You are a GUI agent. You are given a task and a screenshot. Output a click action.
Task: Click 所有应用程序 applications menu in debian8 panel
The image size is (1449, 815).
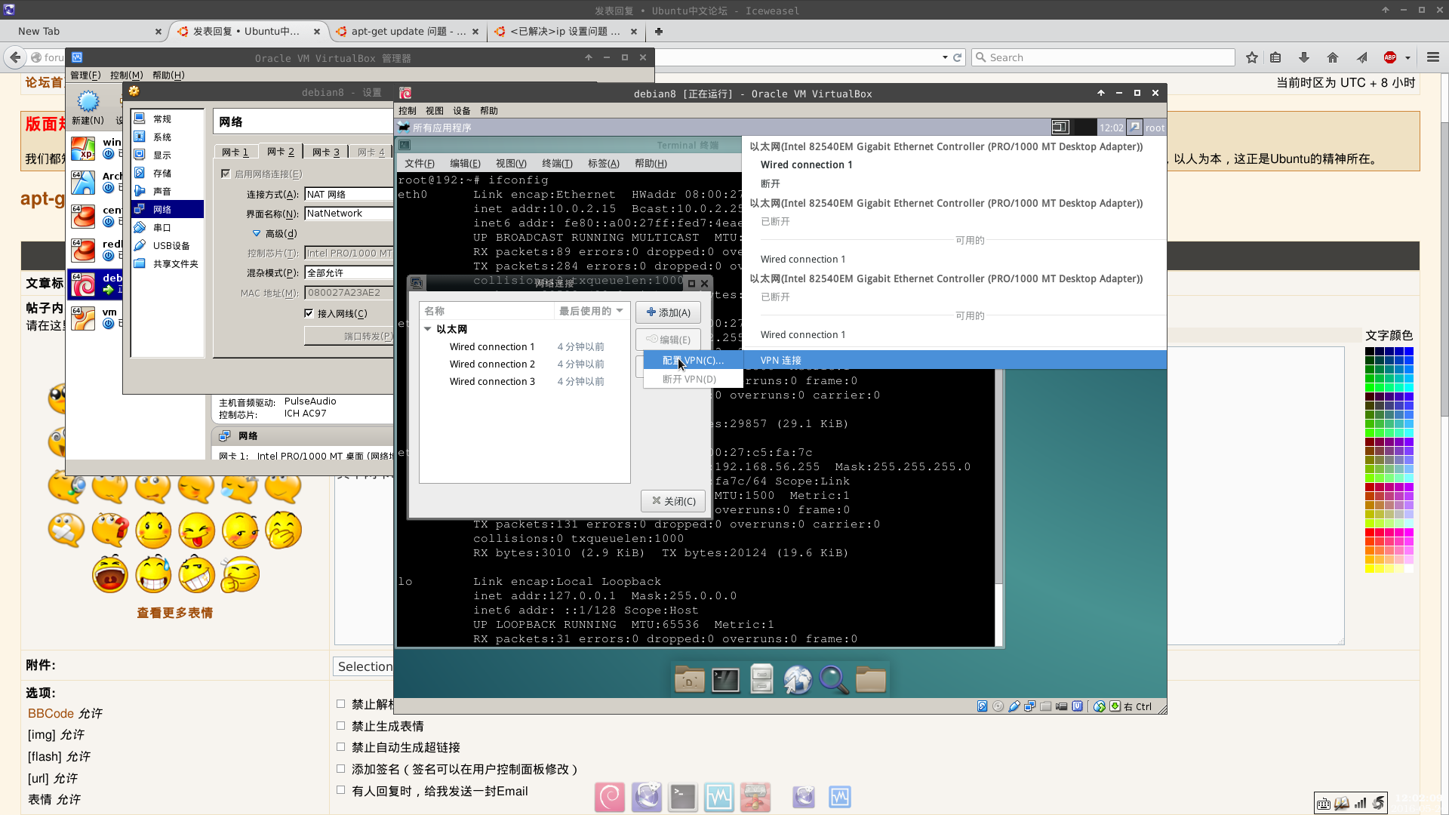435,128
